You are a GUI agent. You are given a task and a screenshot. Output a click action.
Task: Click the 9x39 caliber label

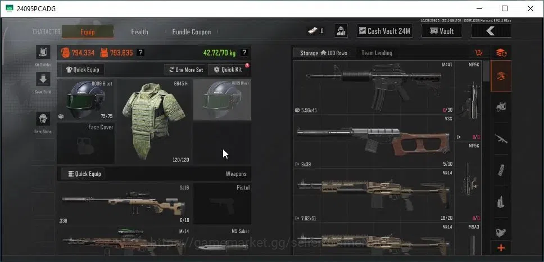(x=305, y=164)
